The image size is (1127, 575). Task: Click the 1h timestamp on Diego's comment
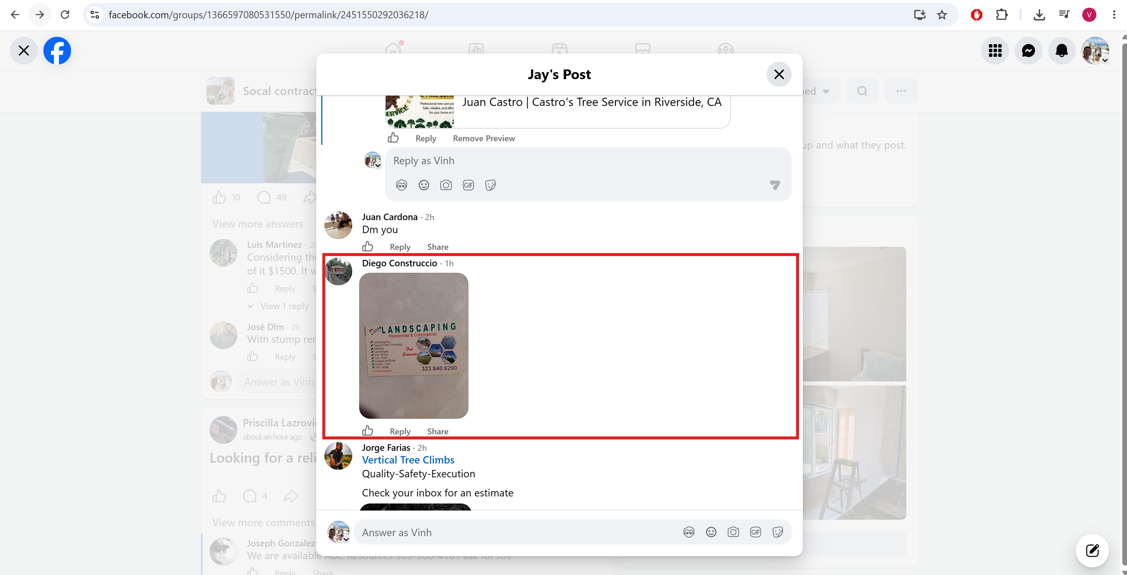449,264
